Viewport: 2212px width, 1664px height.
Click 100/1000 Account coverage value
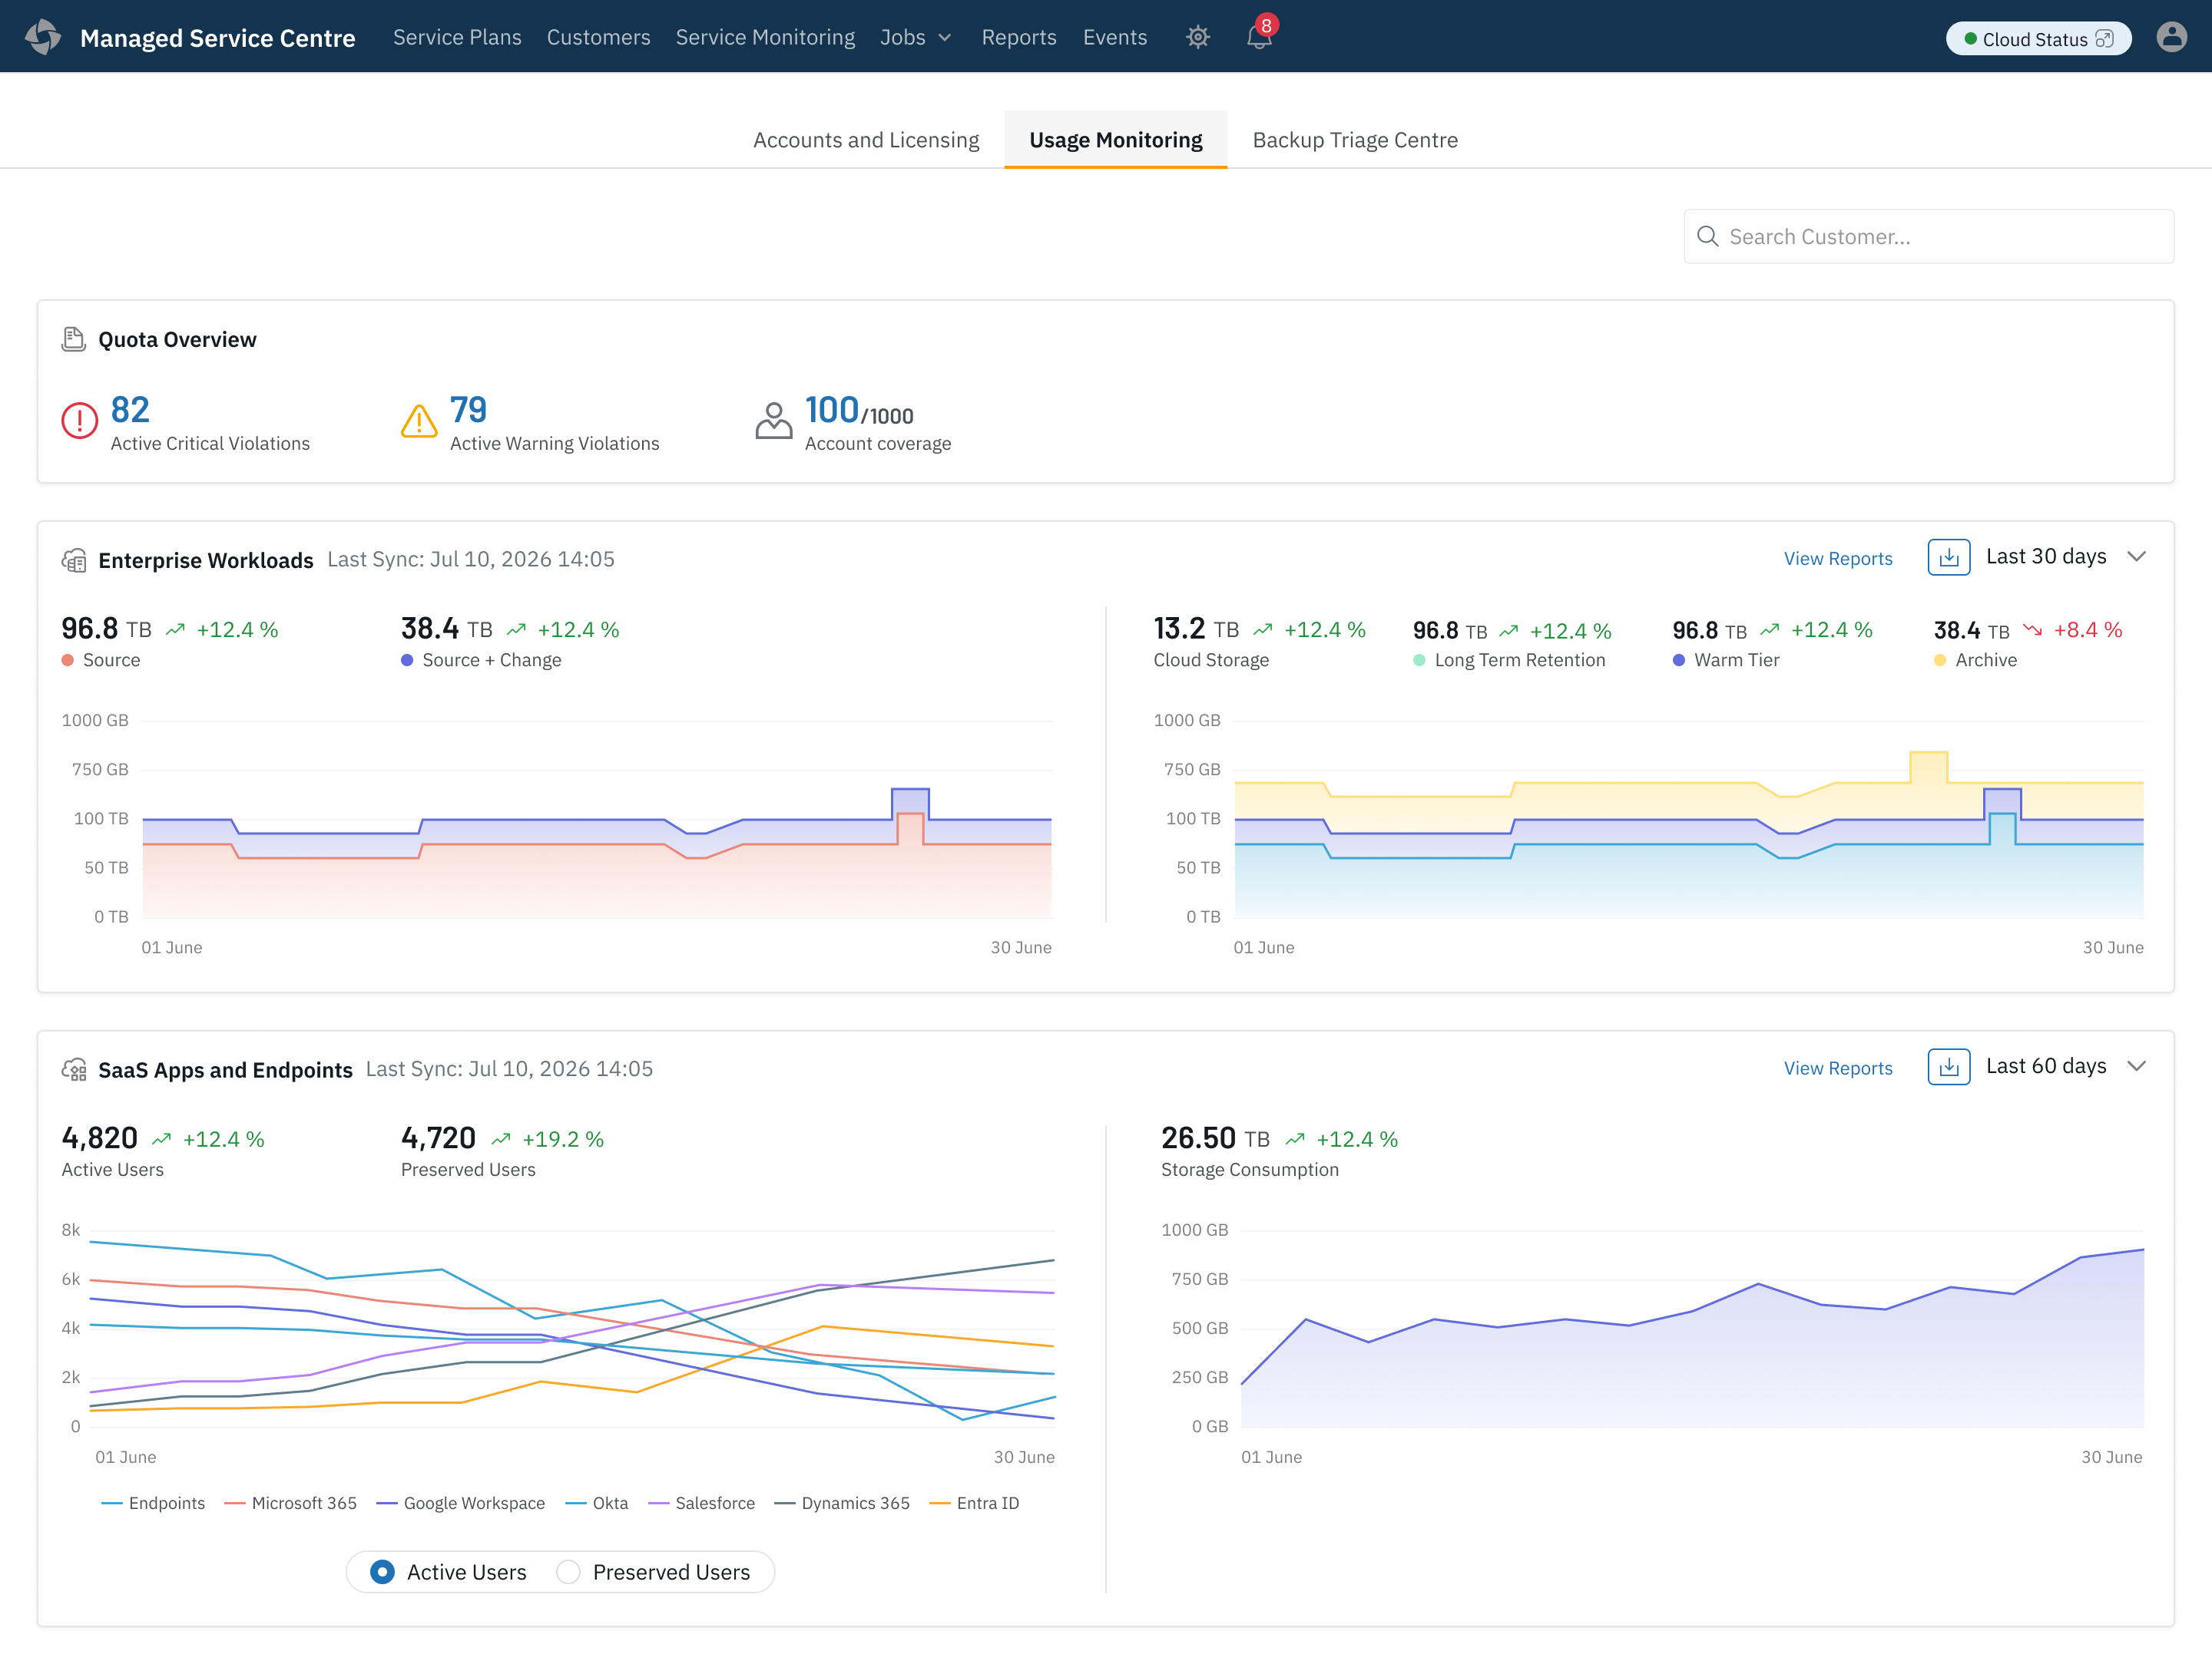[859, 411]
